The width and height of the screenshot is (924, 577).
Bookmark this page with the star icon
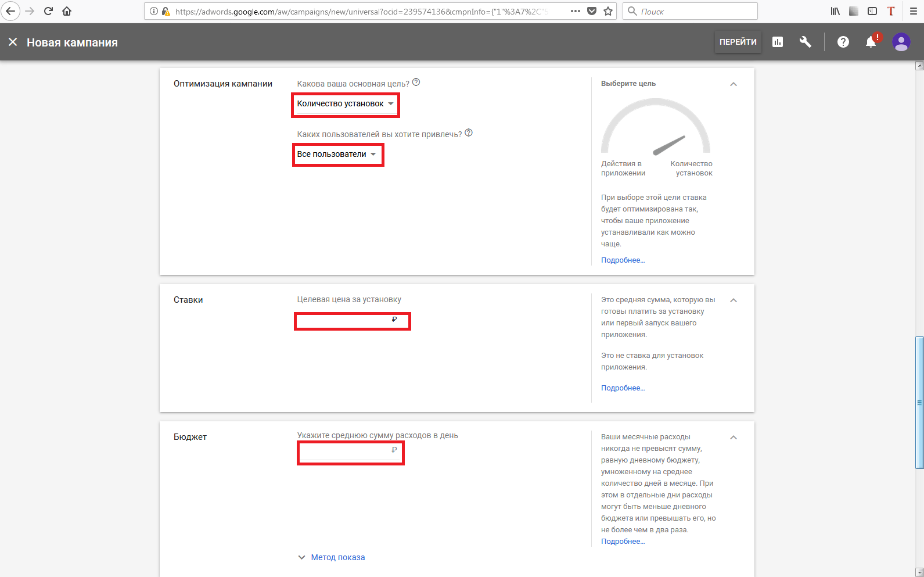[x=608, y=11]
